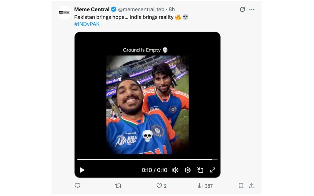Open the three-dot more options menu
The height and width of the screenshot is (196, 314).
point(252,9)
